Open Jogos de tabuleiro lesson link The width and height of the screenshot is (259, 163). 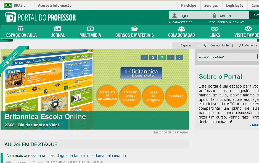pyautogui.click(x=92, y=156)
